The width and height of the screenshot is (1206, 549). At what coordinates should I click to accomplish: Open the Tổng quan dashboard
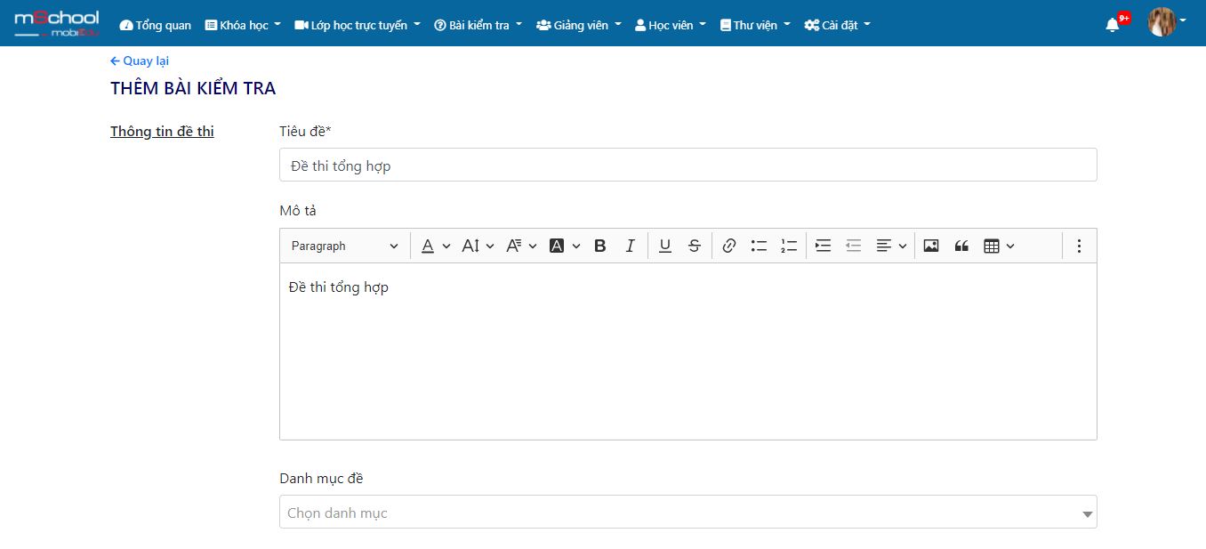(x=156, y=25)
